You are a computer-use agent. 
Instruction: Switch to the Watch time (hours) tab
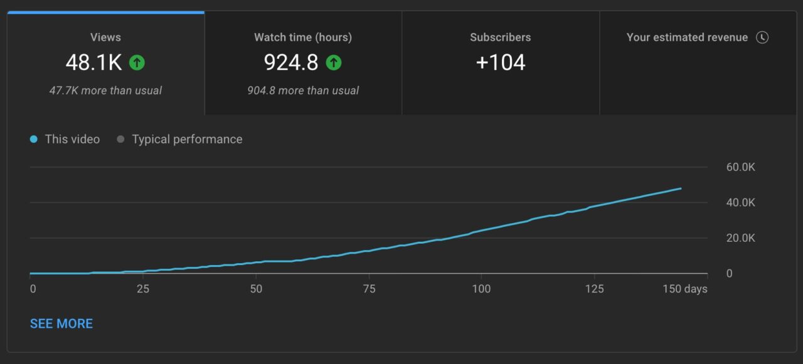302,62
